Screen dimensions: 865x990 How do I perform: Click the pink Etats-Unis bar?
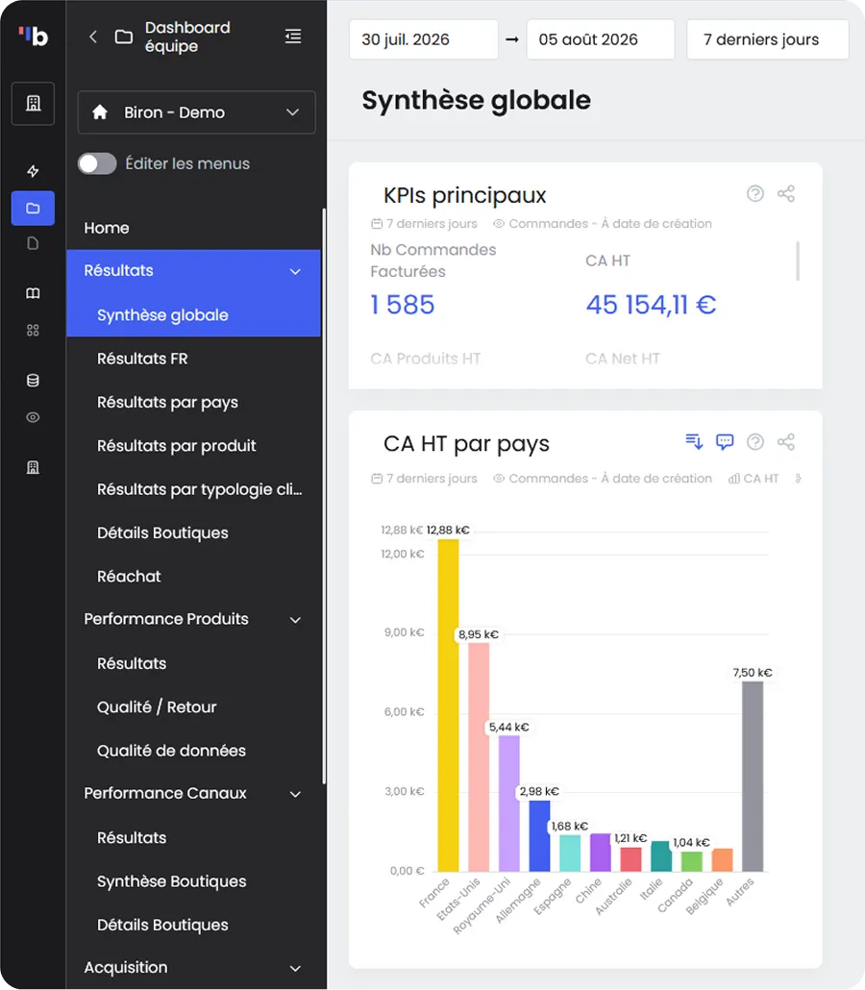[x=479, y=757]
